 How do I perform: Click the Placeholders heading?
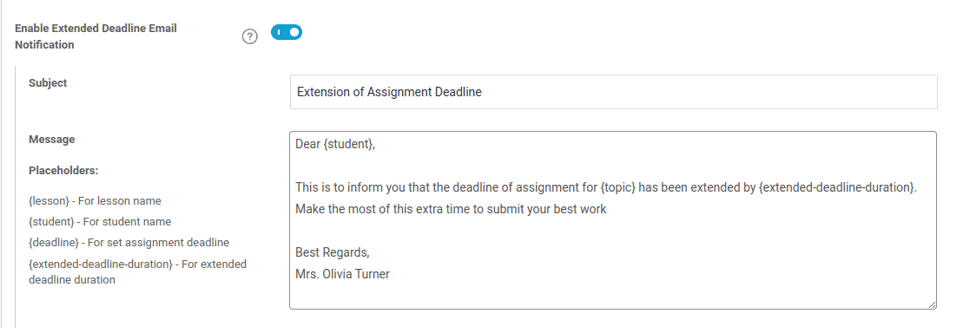tap(63, 171)
